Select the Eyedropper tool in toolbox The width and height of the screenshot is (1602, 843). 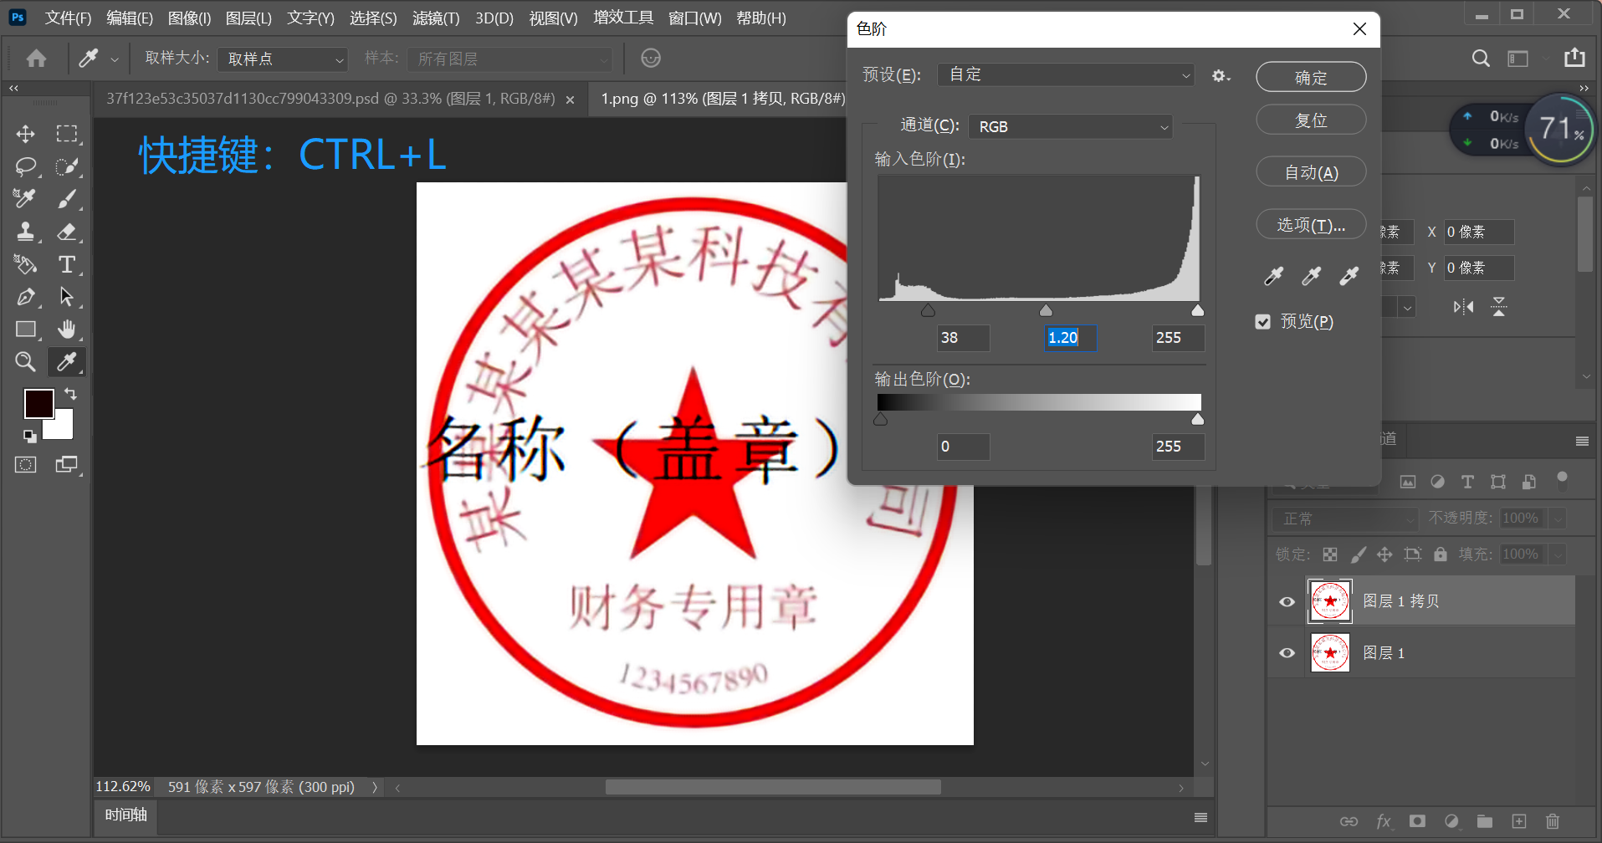(x=67, y=361)
